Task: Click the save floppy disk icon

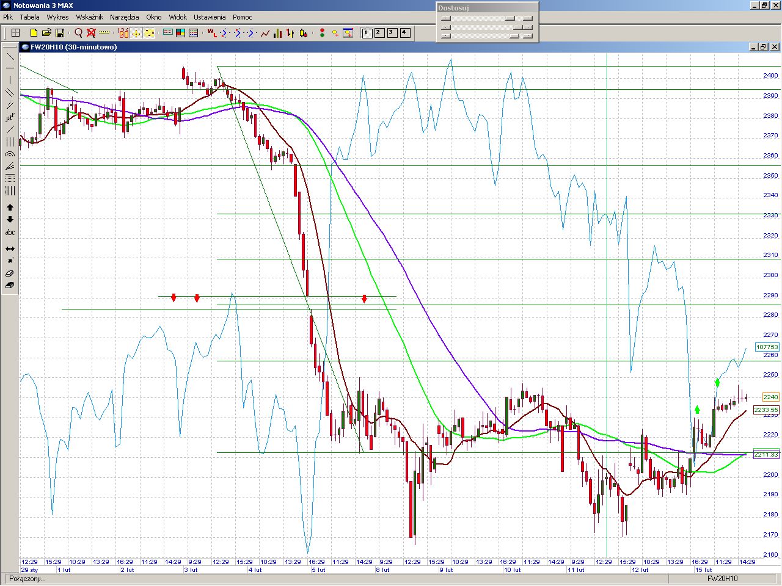Action: 60,33
